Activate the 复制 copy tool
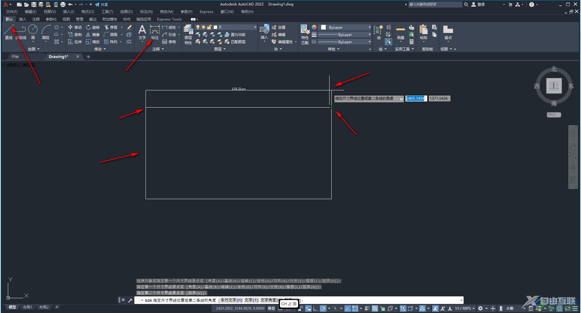581x313 pixels. click(x=75, y=34)
